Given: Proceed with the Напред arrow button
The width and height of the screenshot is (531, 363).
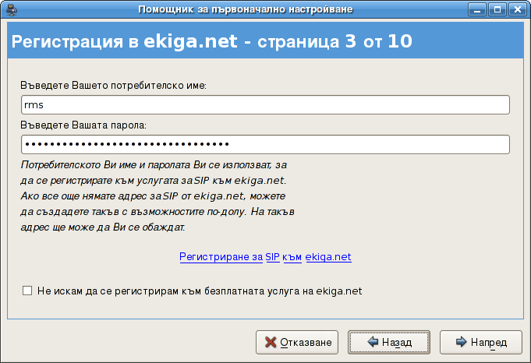Looking at the screenshot, I should [x=480, y=342].
